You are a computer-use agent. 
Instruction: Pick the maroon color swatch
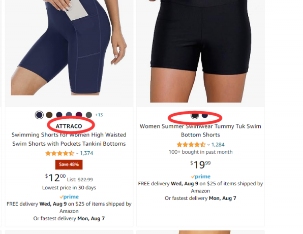[x=79, y=114]
